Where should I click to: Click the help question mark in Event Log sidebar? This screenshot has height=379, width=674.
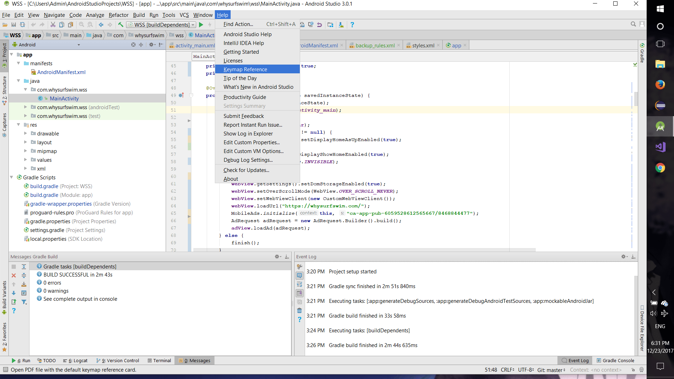tap(299, 320)
